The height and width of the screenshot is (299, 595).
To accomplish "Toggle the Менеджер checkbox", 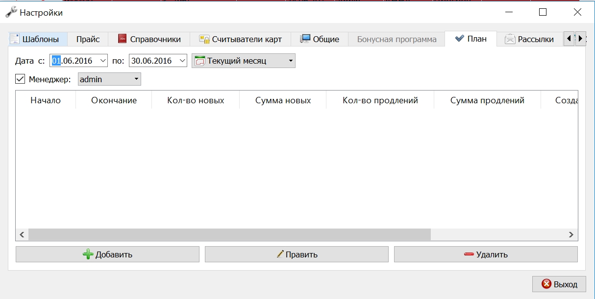I will click(20, 79).
